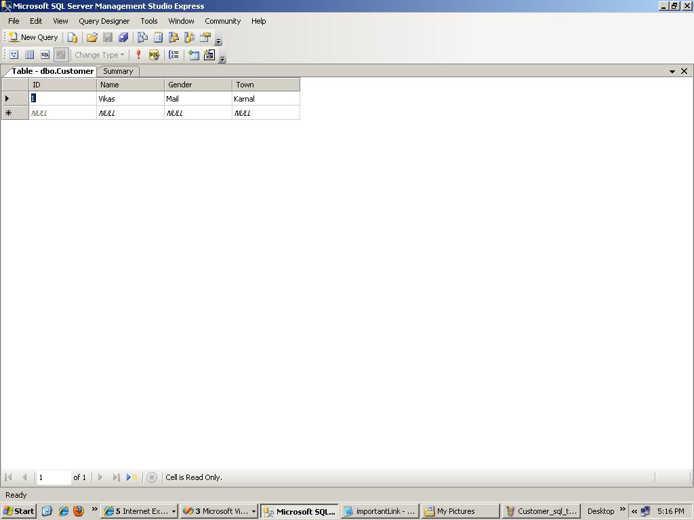The height and width of the screenshot is (520, 694).
Task: Show the Object Explorer via toolbar icon
Action: (173, 38)
